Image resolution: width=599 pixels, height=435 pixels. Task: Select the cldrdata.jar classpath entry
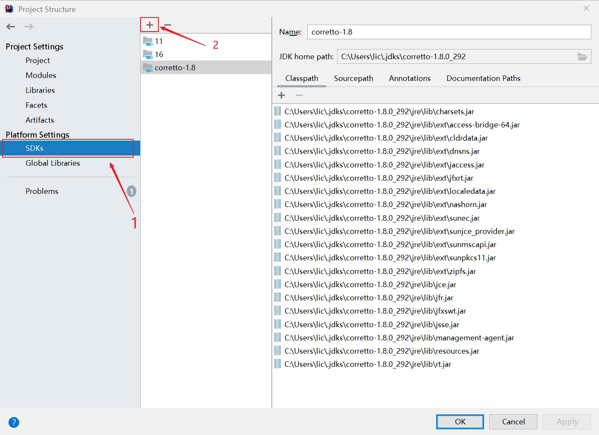point(435,138)
